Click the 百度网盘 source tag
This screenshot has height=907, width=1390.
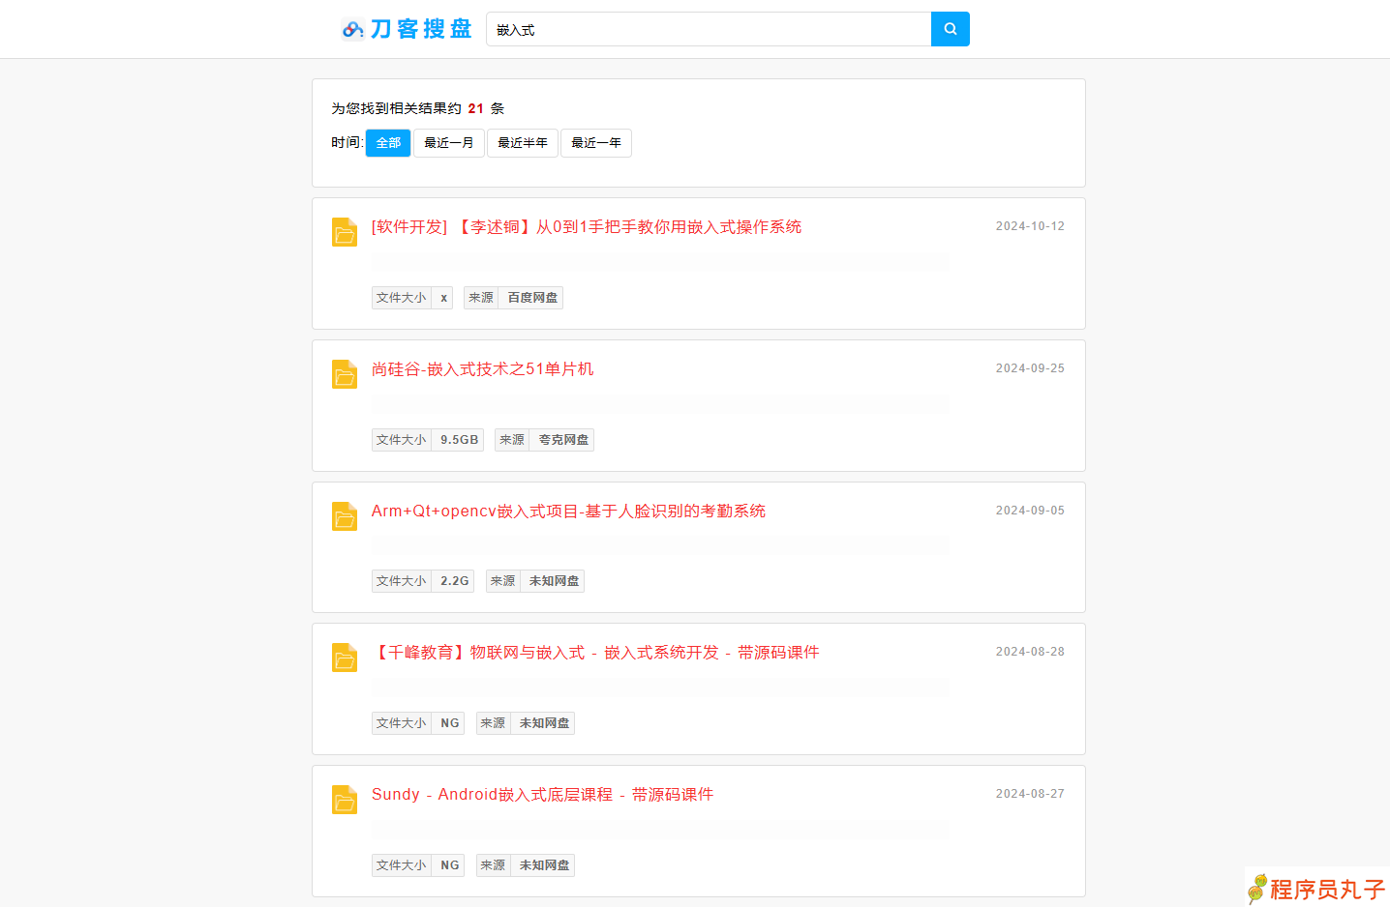(x=532, y=298)
